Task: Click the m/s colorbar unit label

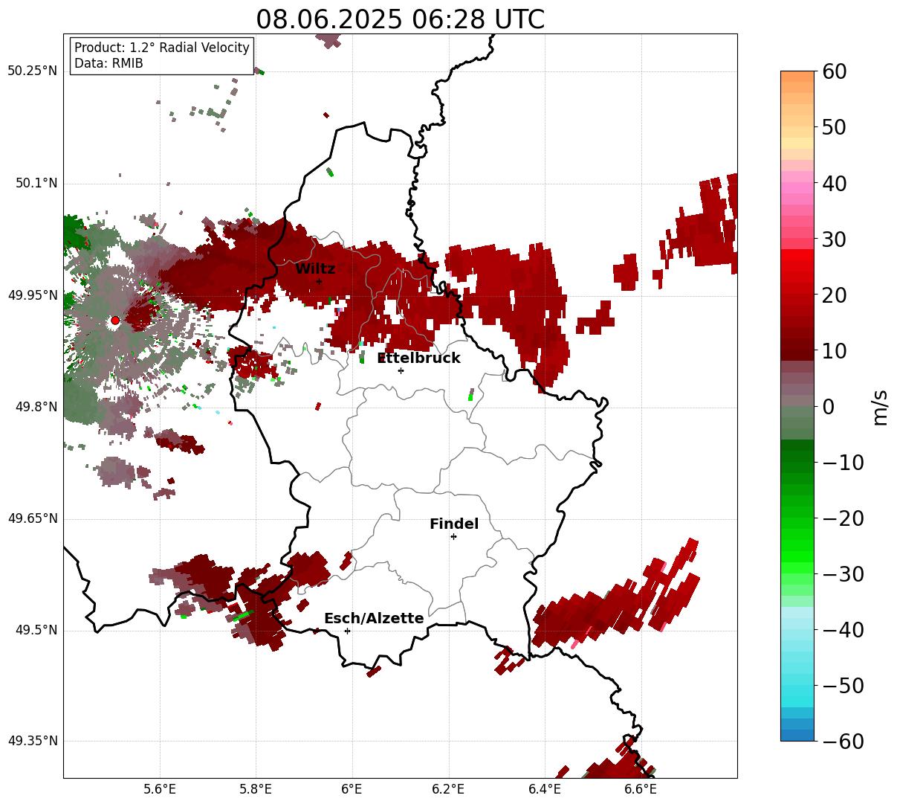Action: [x=881, y=406]
